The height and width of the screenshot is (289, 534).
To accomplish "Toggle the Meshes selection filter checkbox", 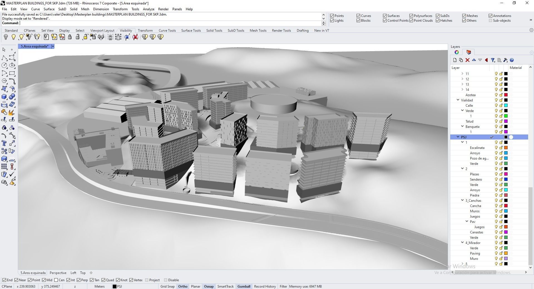I will [x=464, y=16].
